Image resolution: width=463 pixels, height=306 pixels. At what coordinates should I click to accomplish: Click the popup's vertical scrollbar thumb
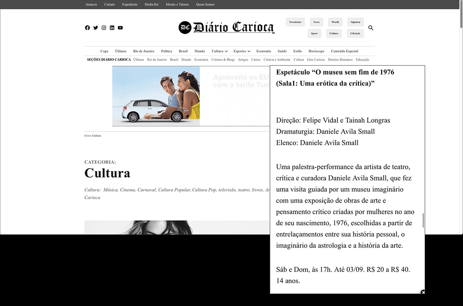(423, 220)
